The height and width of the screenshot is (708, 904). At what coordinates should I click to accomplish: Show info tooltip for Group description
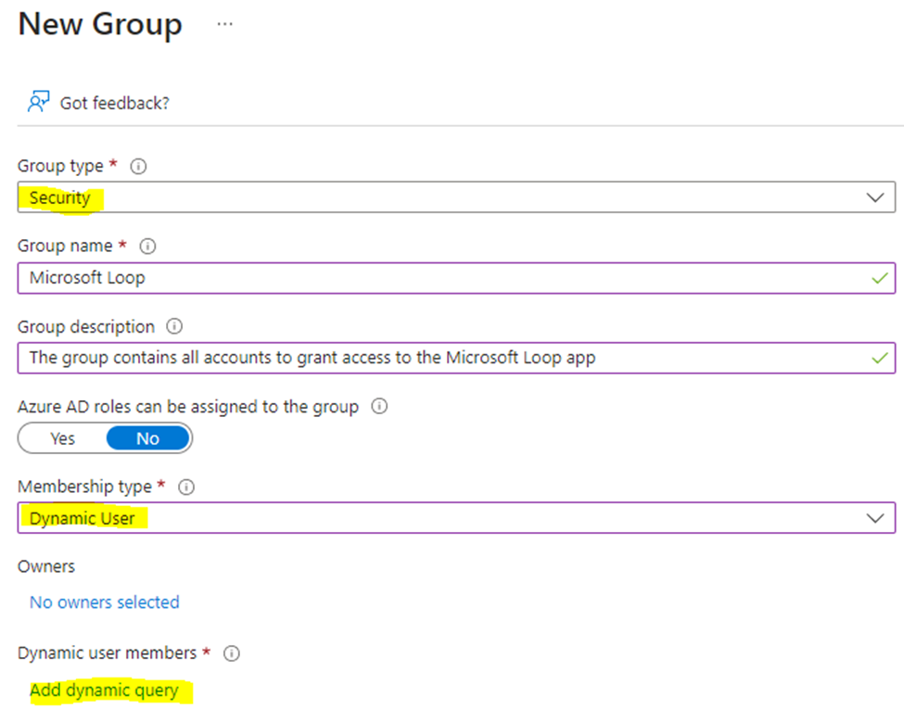tap(174, 327)
